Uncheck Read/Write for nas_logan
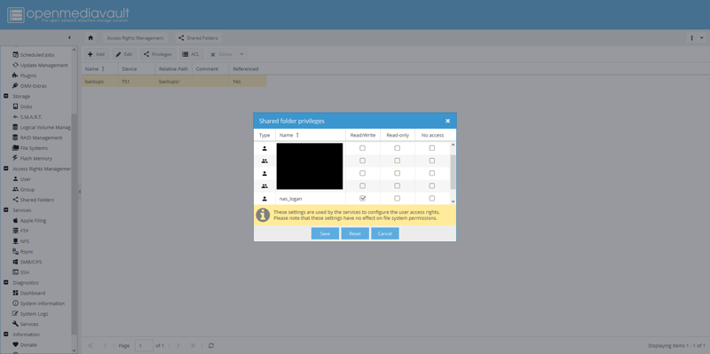The height and width of the screenshot is (354, 710). point(362,198)
